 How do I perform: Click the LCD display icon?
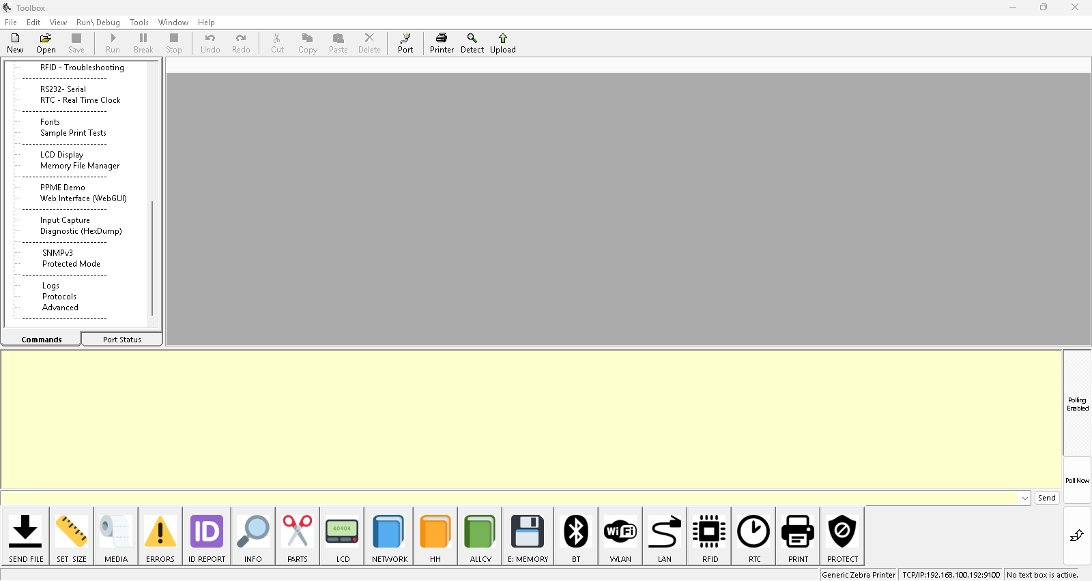point(343,536)
